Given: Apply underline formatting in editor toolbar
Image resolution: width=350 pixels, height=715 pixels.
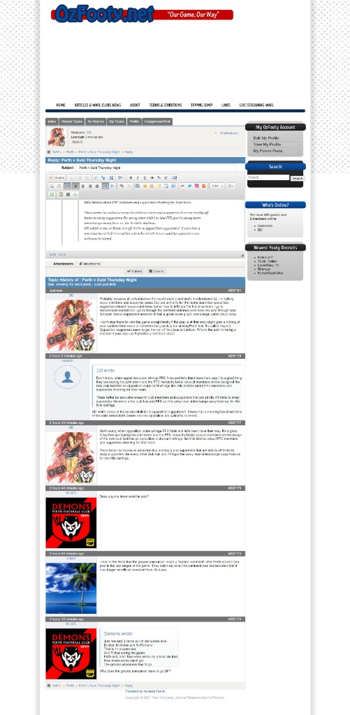Looking at the screenshot, I should click(x=145, y=178).
